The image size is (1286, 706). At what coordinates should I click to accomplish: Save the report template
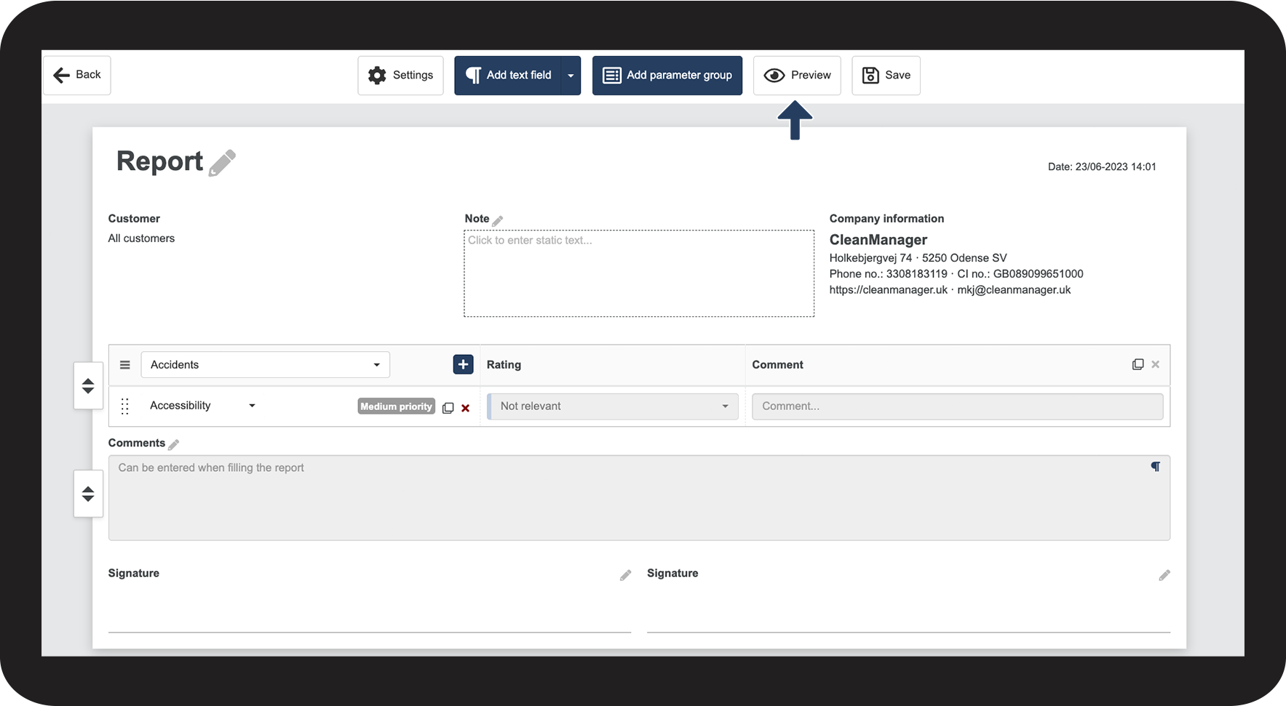pos(886,75)
